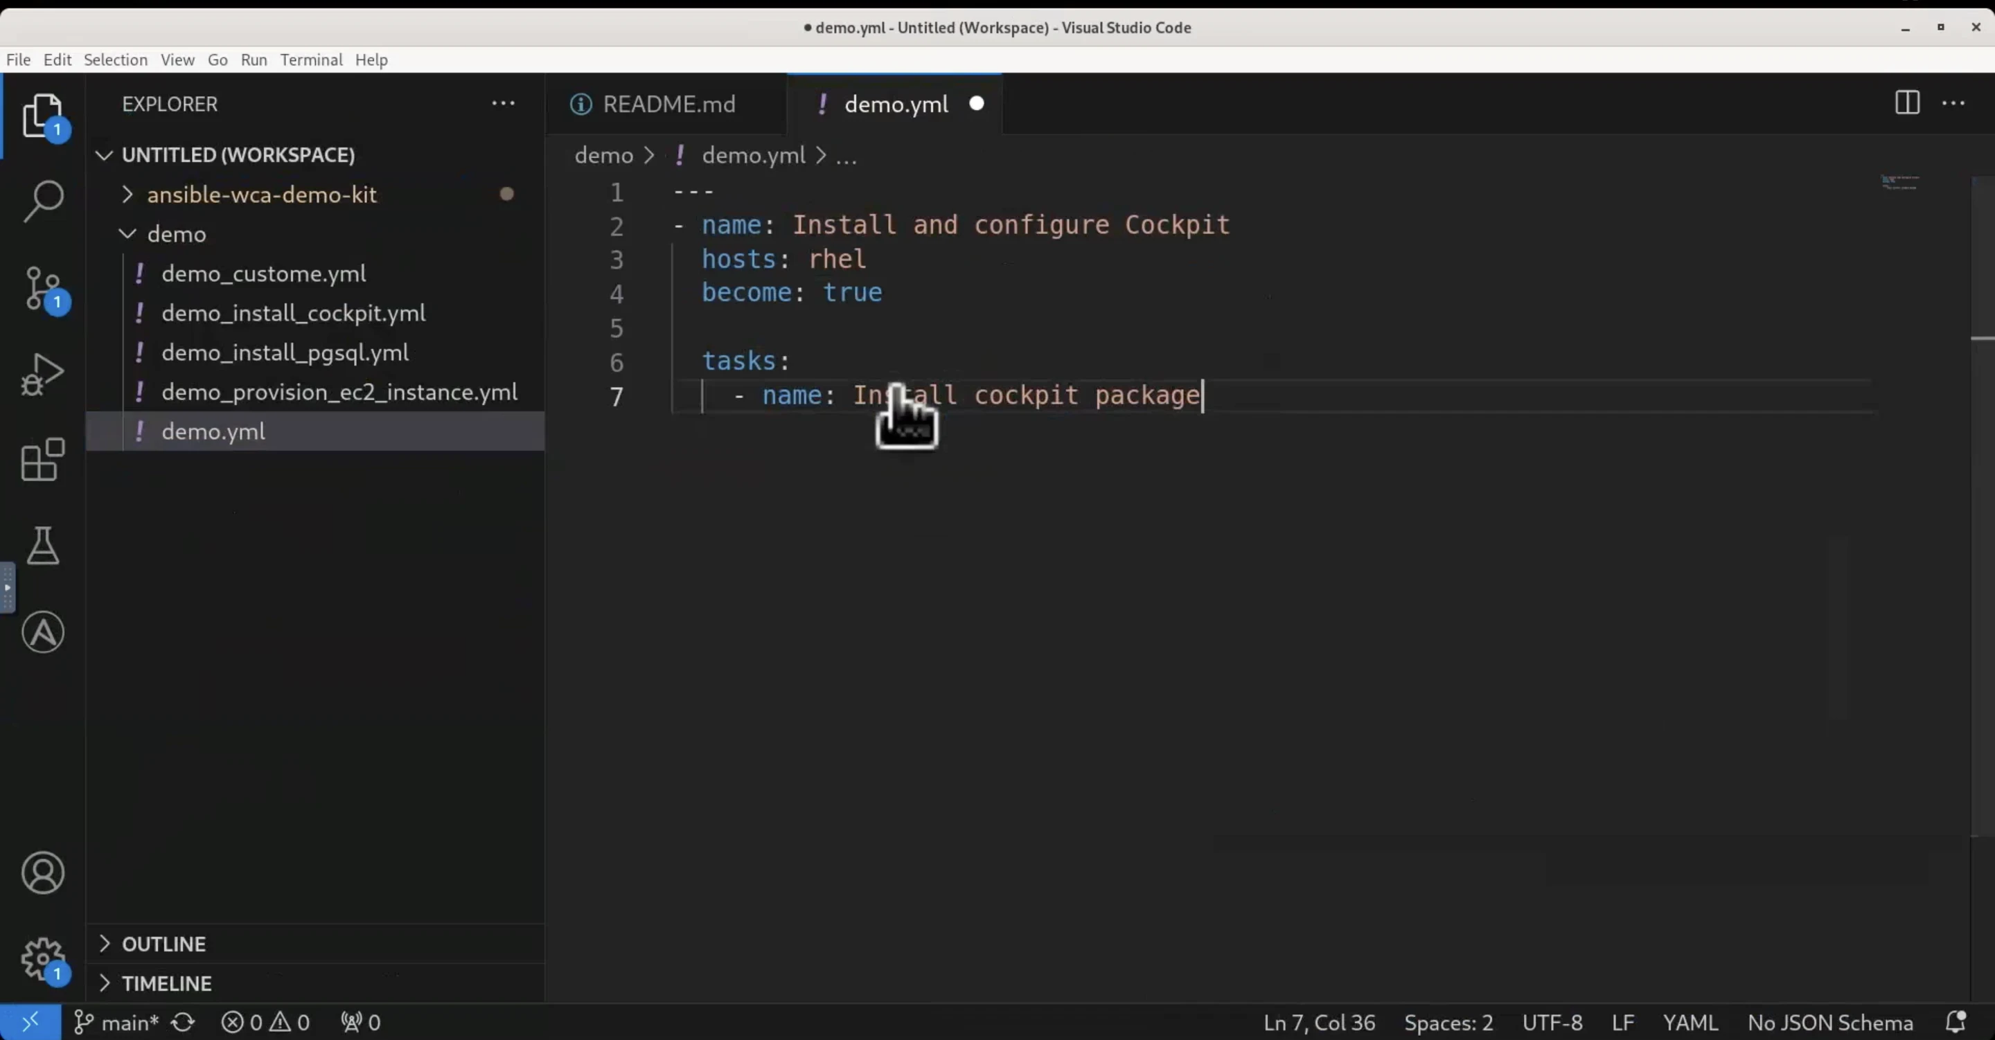Image resolution: width=1995 pixels, height=1040 pixels.
Task: Click the EXPLORER panel title
Action: (170, 104)
